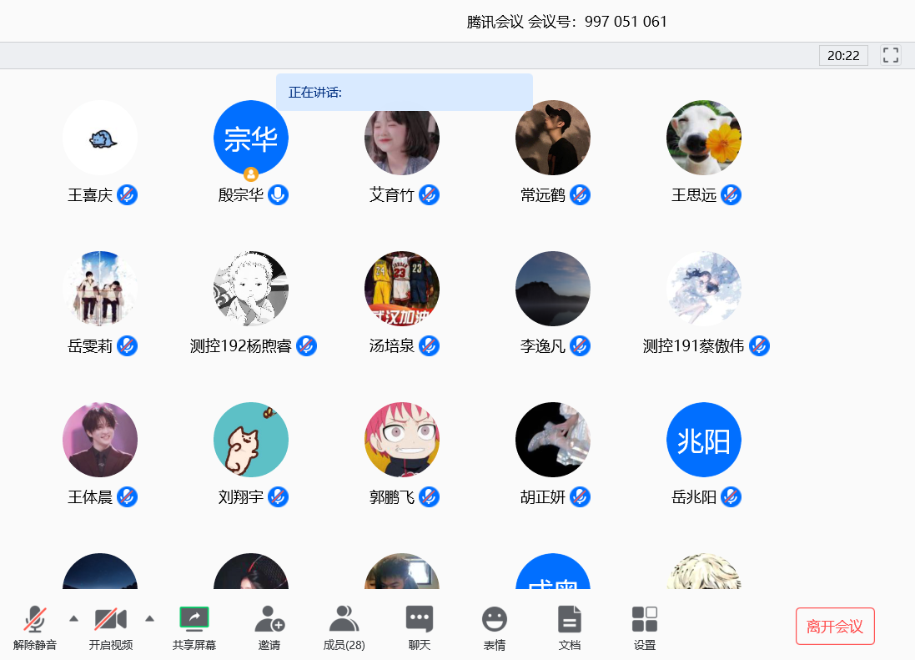This screenshot has height=660, width=915.
Task: Click the 正在讲话 speaking indicator bar
Action: pyautogui.click(x=404, y=92)
